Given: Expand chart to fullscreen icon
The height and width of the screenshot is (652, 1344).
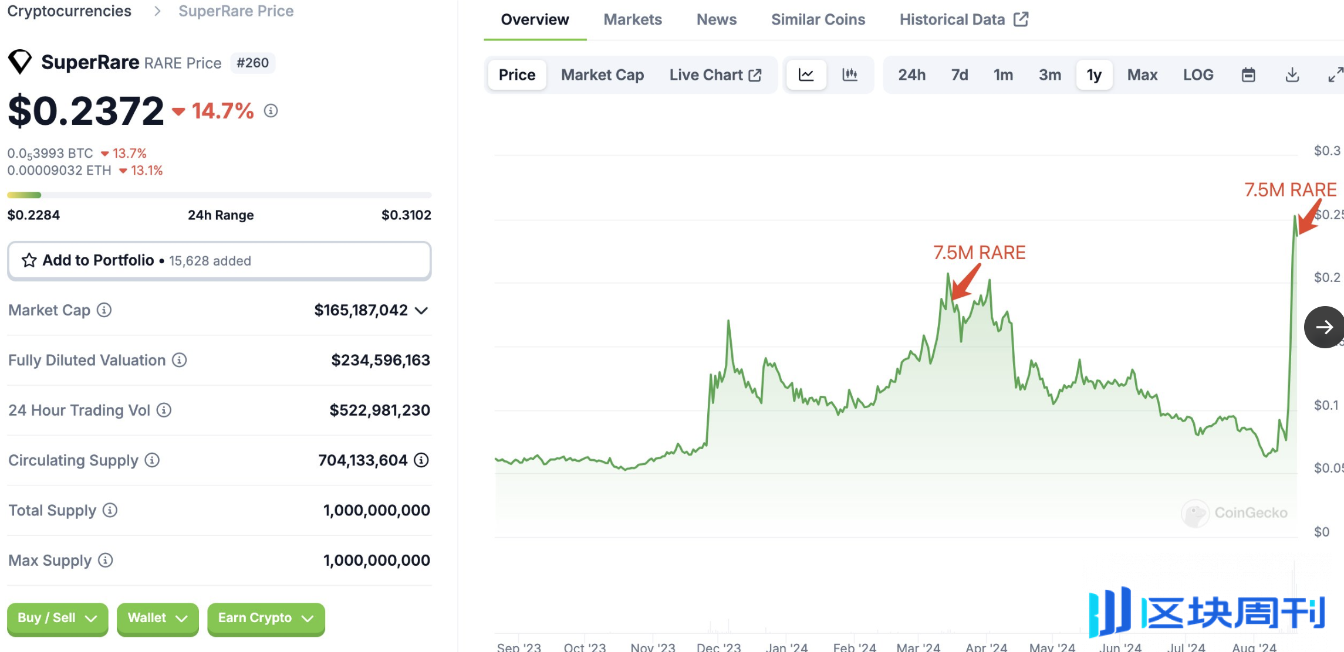Looking at the screenshot, I should coord(1335,75).
